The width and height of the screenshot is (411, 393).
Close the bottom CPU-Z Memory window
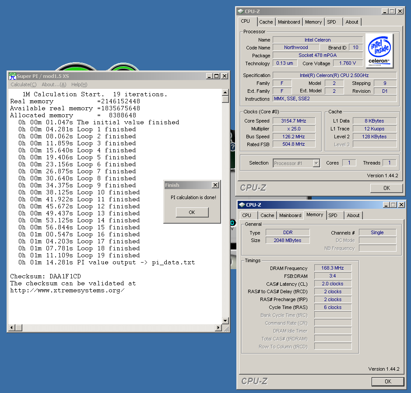[x=401, y=205]
